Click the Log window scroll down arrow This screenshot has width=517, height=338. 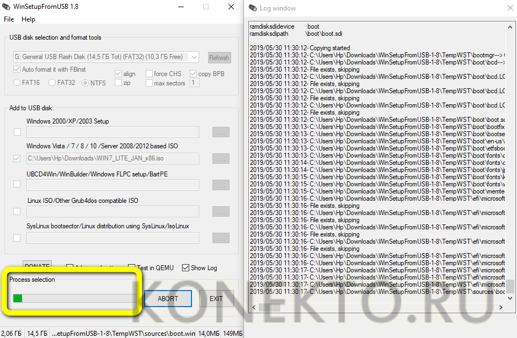pyautogui.click(x=510, y=298)
